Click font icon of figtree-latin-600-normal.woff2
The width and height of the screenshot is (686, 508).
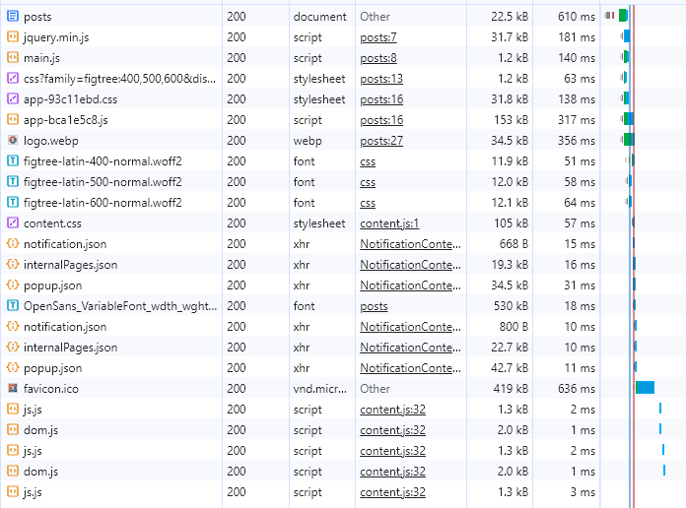tap(13, 202)
